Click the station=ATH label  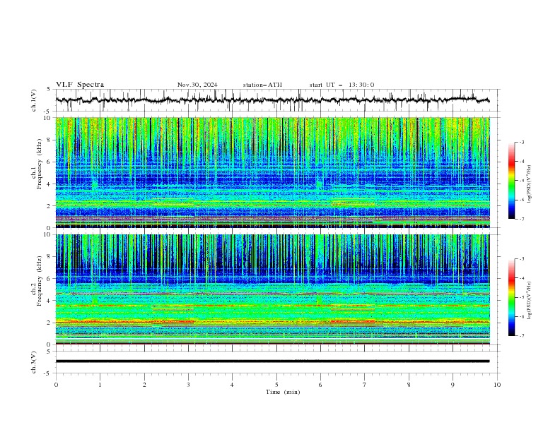tap(262, 85)
